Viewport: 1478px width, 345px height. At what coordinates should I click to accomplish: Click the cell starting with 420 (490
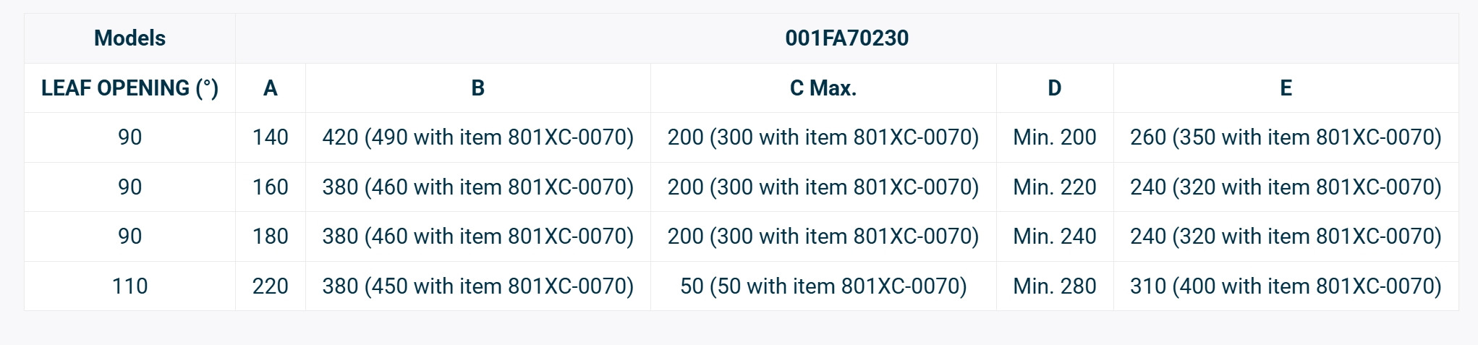pyautogui.click(x=477, y=137)
